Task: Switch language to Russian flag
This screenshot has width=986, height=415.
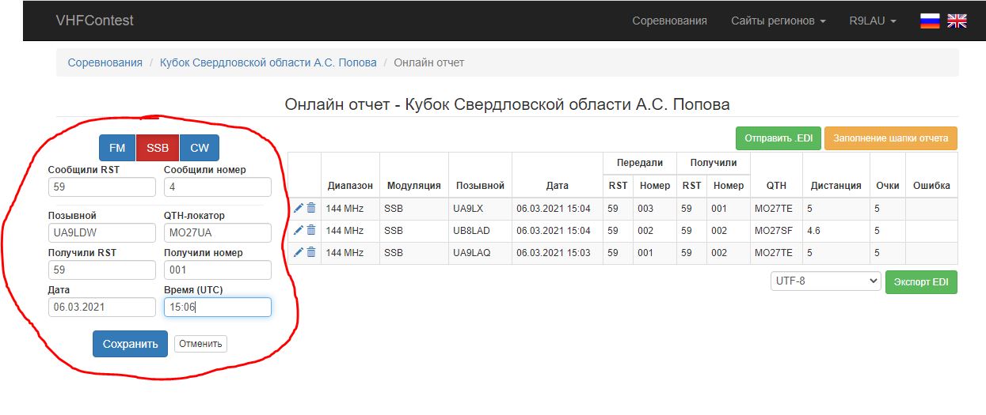Action: (930, 21)
